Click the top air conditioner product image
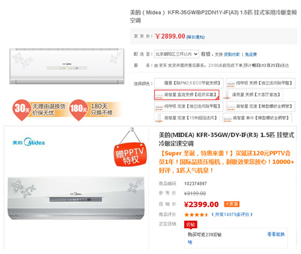The width and height of the screenshot is (301, 254). click(67, 66)
